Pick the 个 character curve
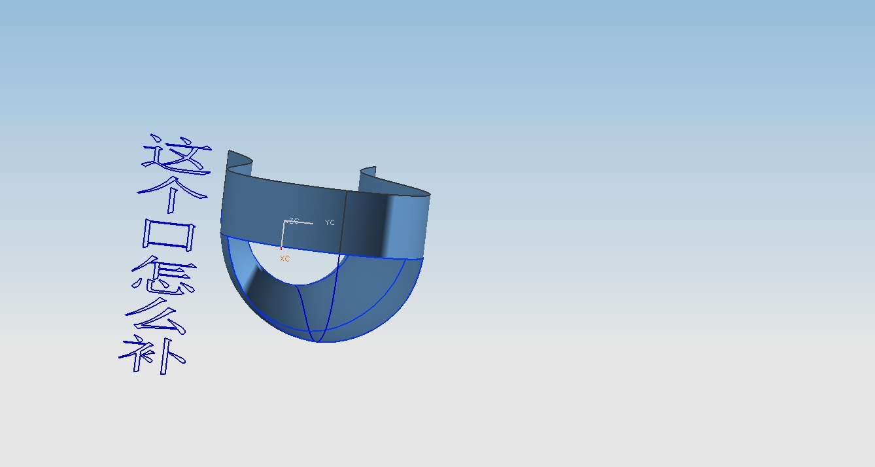The image size is (875, 467). tap(173, 194)
